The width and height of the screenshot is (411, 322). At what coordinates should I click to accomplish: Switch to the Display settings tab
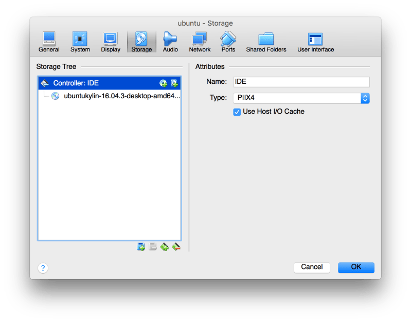tap(111, 42)
